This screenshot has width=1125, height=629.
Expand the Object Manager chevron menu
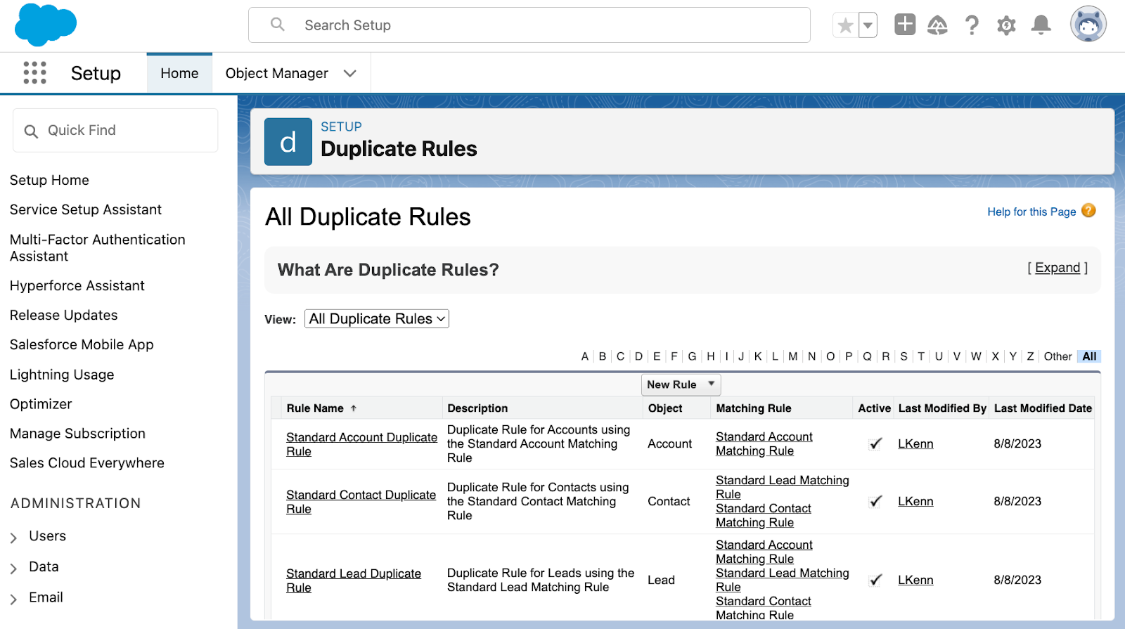(x=349, y=73)
